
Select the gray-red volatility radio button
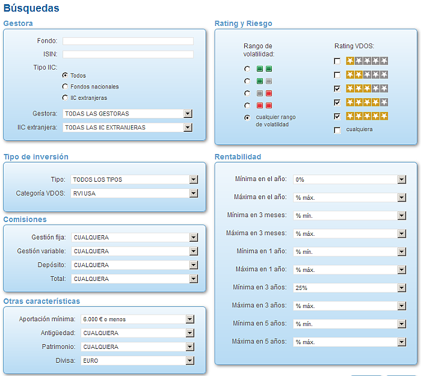[247, 94]
